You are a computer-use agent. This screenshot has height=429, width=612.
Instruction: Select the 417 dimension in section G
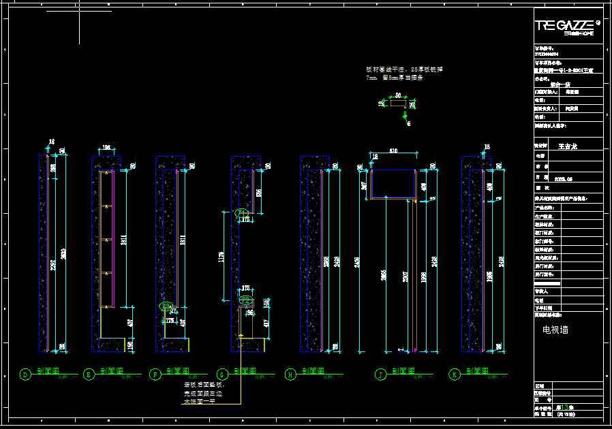click(x=266, y=323)
